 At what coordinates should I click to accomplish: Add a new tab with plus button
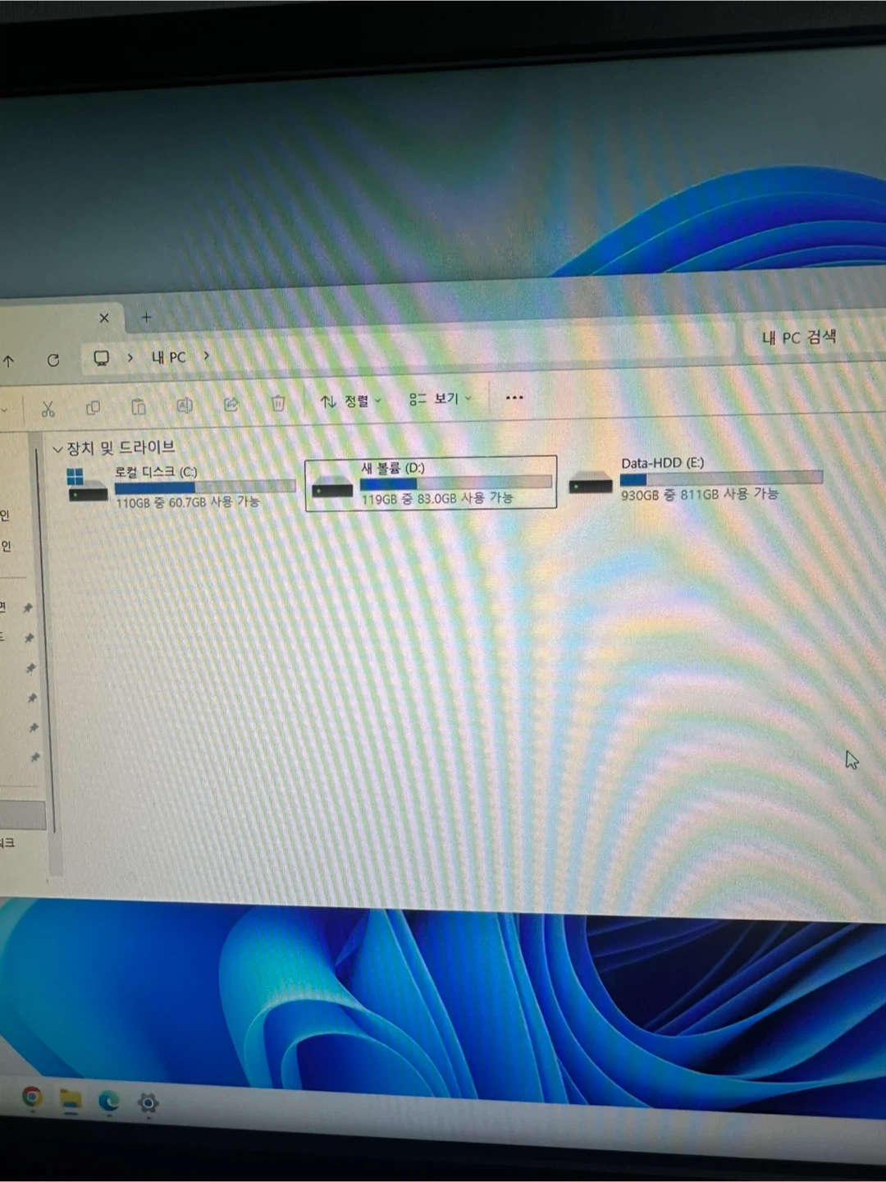(146, 317)
